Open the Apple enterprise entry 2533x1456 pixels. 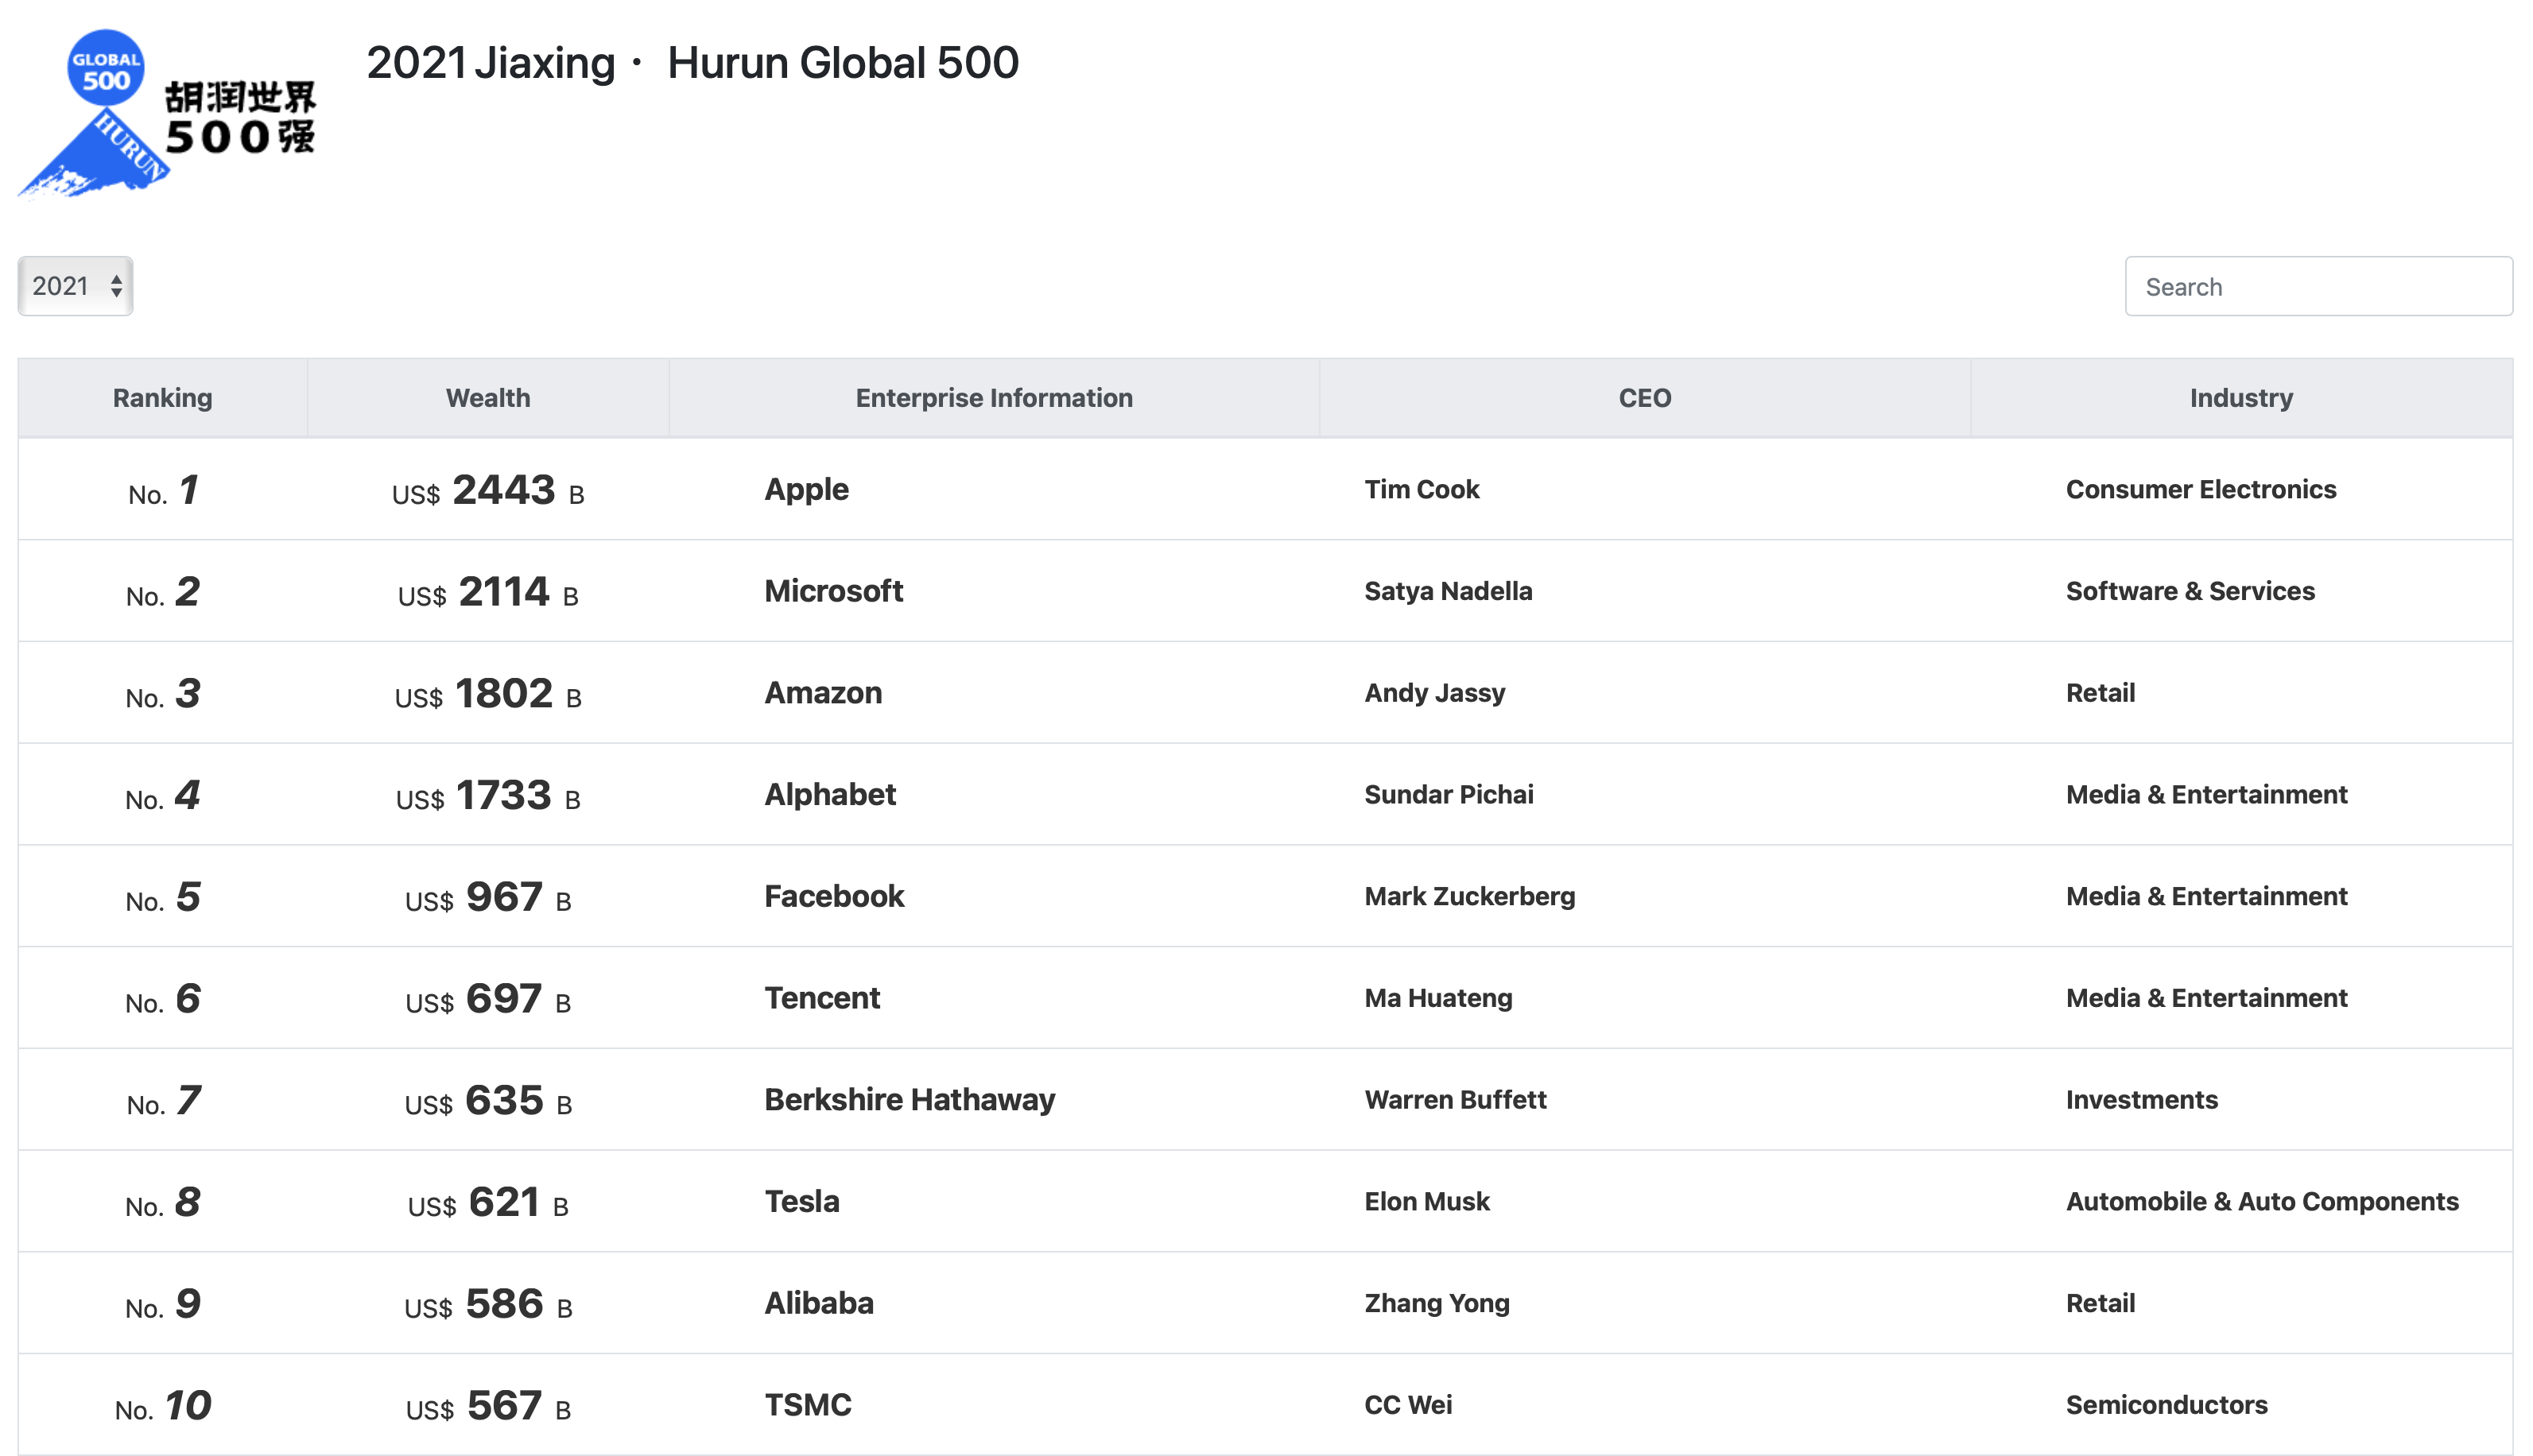[806, 489]
